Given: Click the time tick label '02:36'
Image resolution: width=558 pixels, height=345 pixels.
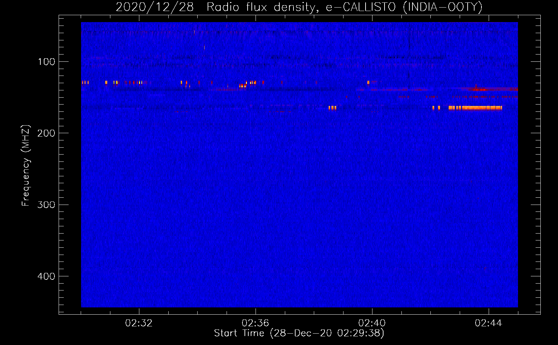Looking at the screenshot, I should (x=256, y=323).
